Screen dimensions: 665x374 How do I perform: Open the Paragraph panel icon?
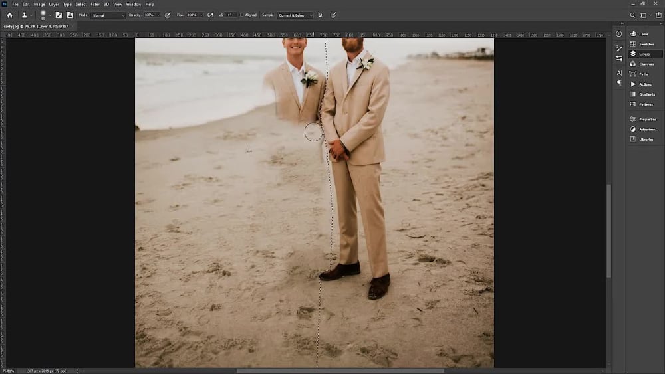(618, 83)
